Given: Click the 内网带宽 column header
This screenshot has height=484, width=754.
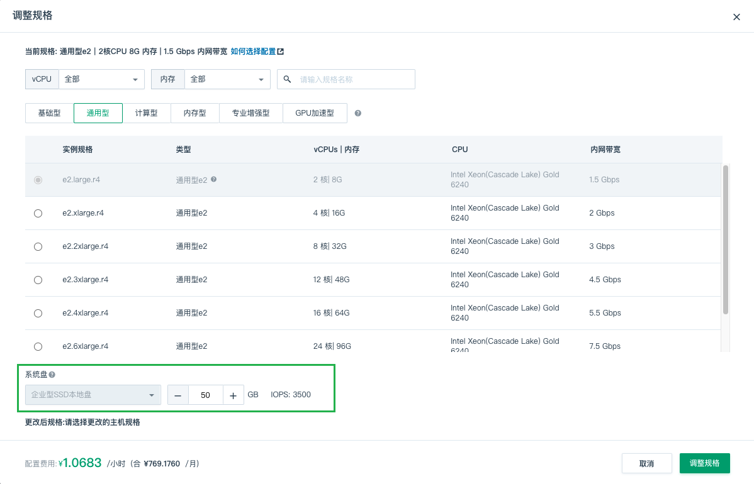Looking at the screenshot, I should click(x=605, y=150).
